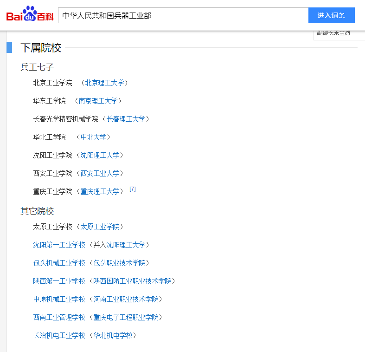This screenshot has width=365, height=352.
Task: Open the 包头机械工业学校 link
Action: coord(59,263)
